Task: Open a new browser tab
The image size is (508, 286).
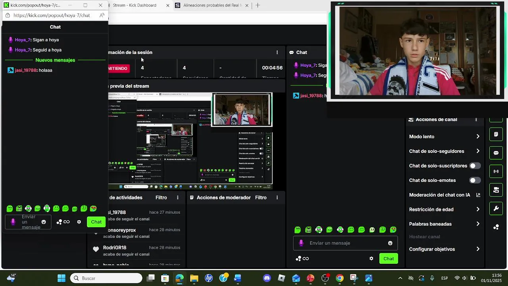Action: [258, 6]
